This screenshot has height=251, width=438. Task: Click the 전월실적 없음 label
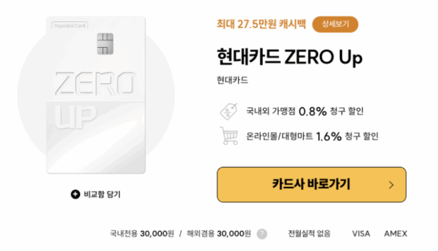pyautogui.click(x=309, y=233)
